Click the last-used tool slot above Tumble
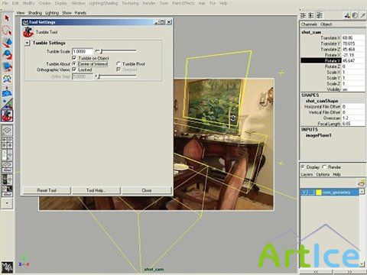Screen dimensions: 367x275 tap(7, 103)
